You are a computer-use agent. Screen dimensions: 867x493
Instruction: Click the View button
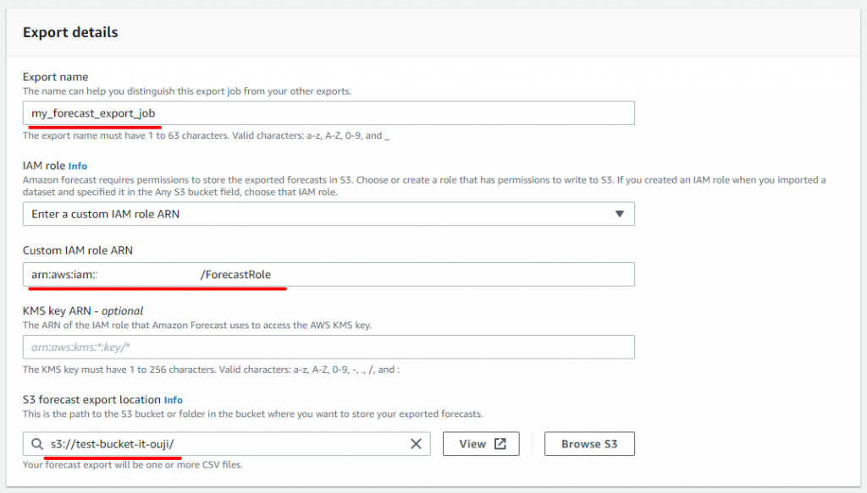[481, 444]
